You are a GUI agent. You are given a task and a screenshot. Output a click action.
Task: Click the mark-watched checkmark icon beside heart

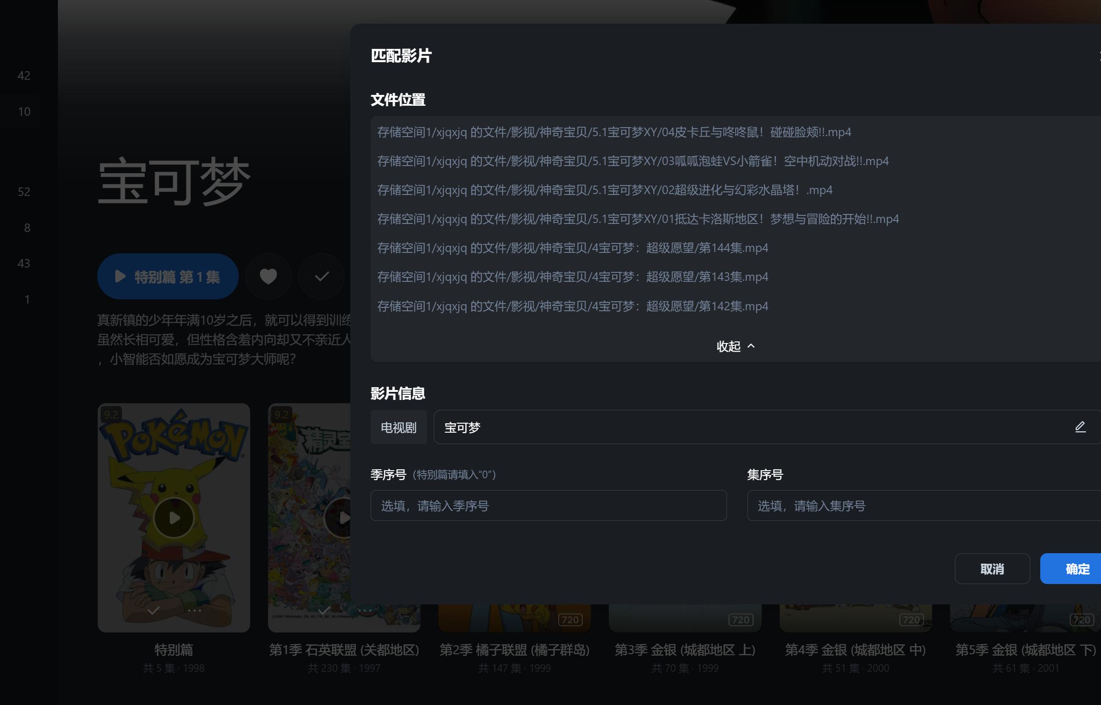pyautogui.click(x=322, y=277)
